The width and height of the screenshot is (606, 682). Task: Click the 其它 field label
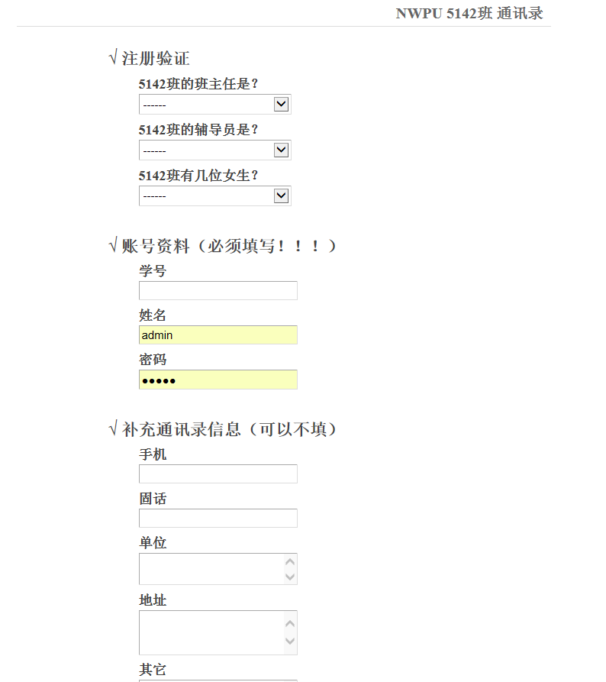click(153, 670)
